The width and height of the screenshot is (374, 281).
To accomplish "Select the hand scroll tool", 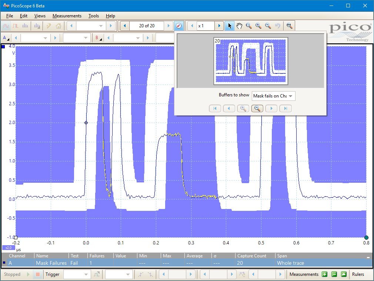I will pos(239,26).
